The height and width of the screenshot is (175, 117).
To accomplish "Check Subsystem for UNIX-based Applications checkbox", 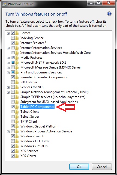I will 13,102.
